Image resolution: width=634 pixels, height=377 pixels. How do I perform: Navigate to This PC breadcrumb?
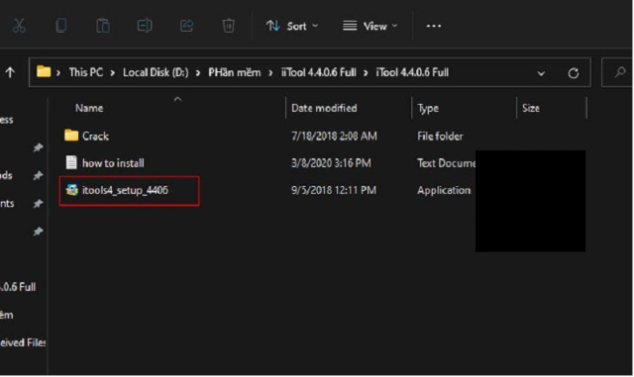pos(86,72)
